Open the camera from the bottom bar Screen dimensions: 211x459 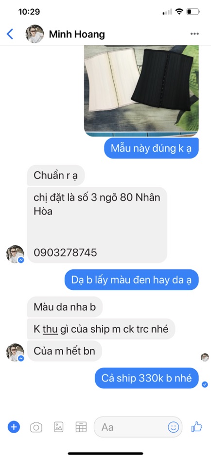click(36, 427)
